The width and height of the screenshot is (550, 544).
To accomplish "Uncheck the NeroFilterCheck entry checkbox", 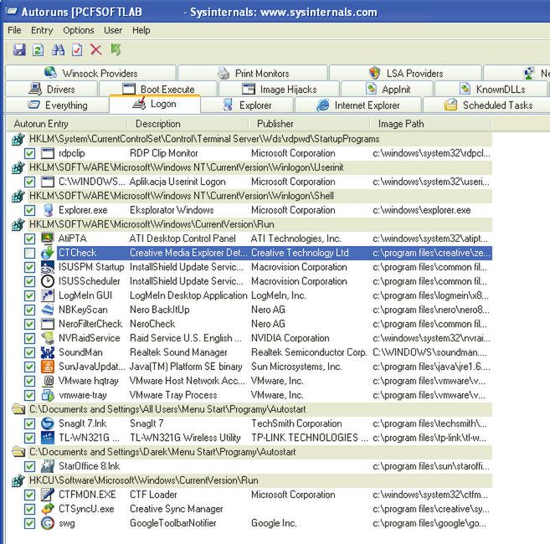I will coord(29,324).
